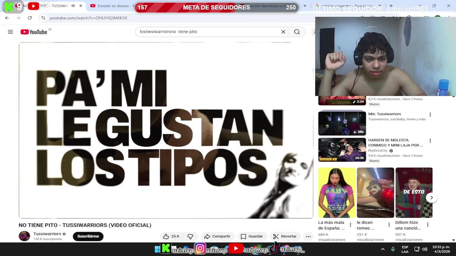This screenshot has height=256, width=456.
Task: Subscribe with the Suscribirme button
Action: pos(88,236)
